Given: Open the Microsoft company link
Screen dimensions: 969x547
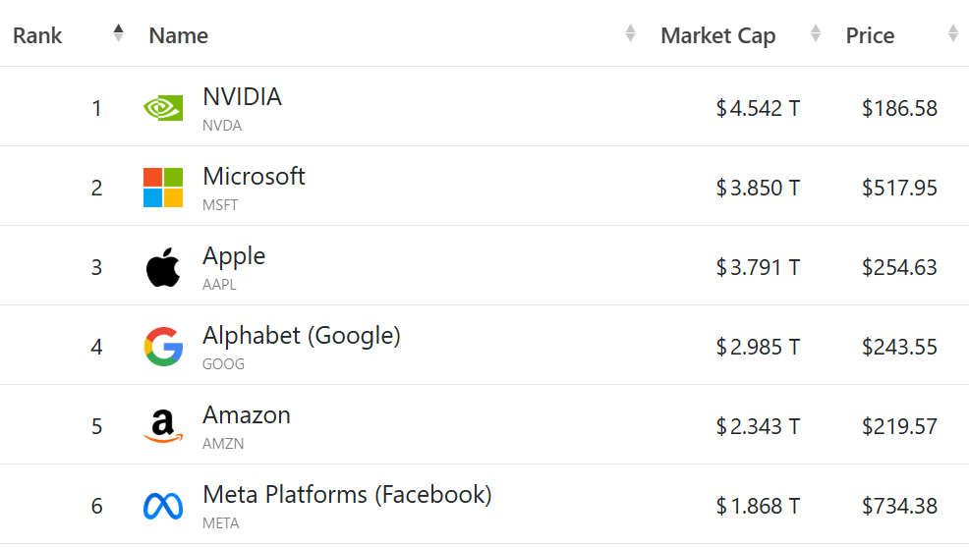Looking at the screenshot, I should point(254,177).
